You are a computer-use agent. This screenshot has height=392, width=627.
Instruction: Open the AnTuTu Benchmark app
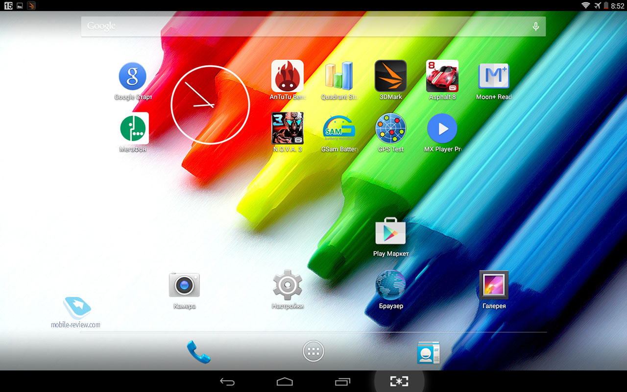click(287, 76)
